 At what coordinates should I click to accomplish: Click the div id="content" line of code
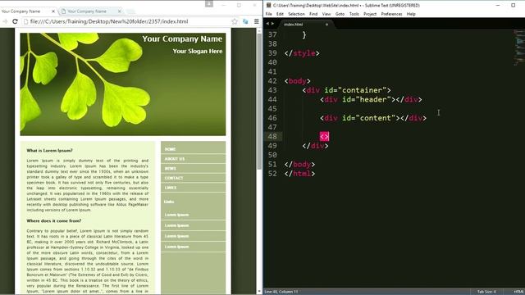click(373, 118)
